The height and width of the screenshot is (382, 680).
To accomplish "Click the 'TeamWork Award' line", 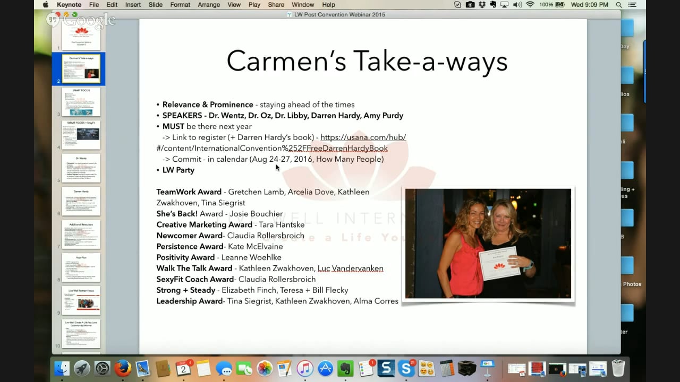I will [x=263, y=192].
